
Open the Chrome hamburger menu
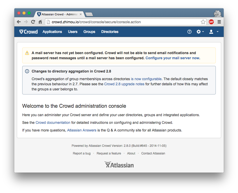click(219, 22)
